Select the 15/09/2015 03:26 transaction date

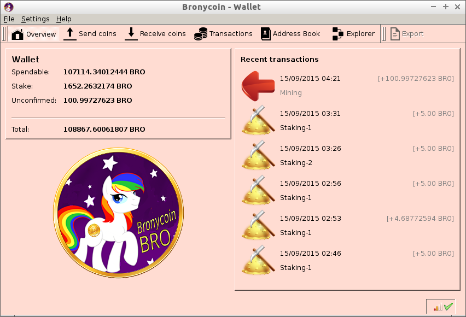pyautogui.click(x=310, y=149)
